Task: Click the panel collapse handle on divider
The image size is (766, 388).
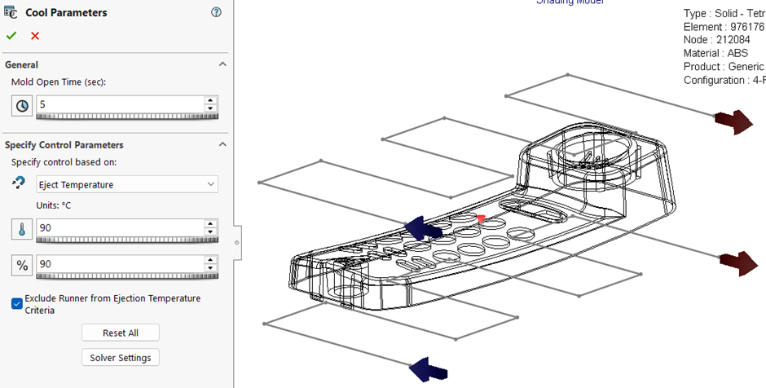Action: [237, 242]
